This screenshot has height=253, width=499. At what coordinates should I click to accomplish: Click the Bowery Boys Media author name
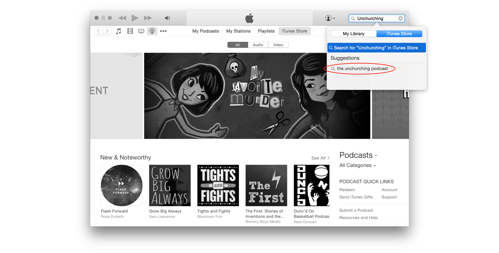pos(263,221)
